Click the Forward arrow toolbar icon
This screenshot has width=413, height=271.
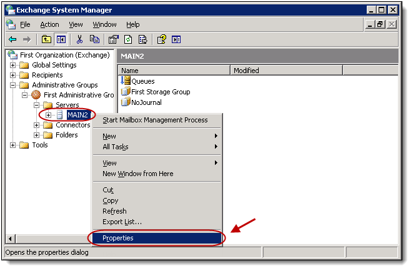27,40
